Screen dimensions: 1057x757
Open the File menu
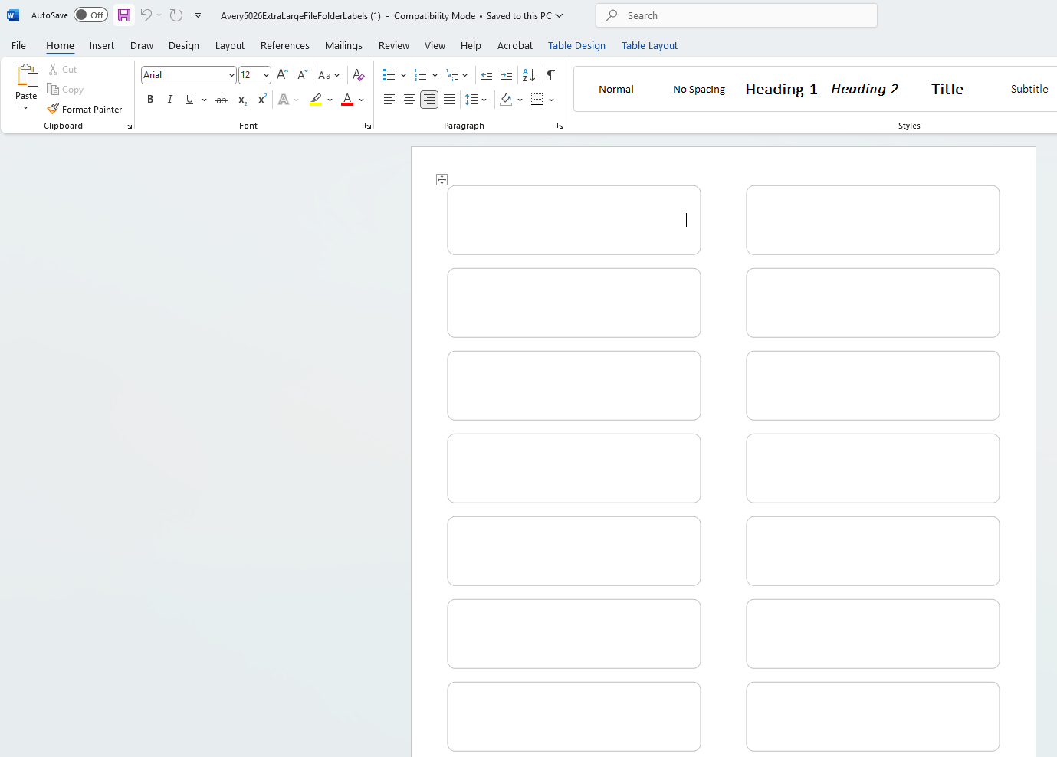[18, 45]
